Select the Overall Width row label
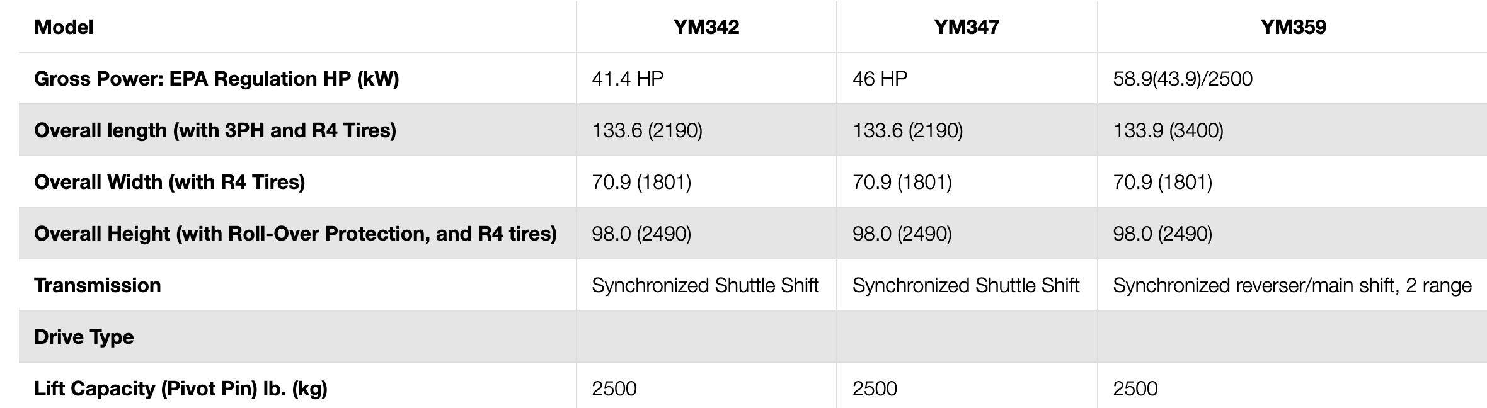1487x408 pixels. [x=169, y=182]
